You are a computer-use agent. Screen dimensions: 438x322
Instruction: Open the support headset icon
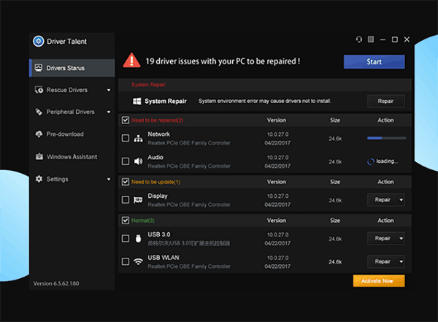[x=359, y=39]
